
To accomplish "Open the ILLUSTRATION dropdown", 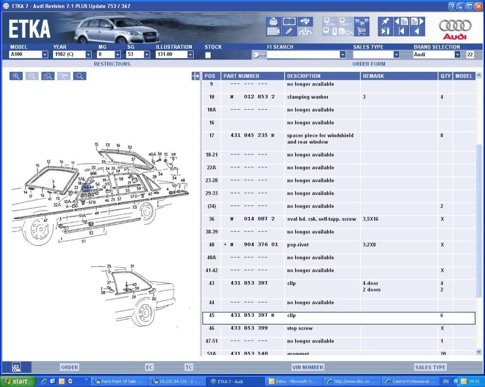I will 190,55.
